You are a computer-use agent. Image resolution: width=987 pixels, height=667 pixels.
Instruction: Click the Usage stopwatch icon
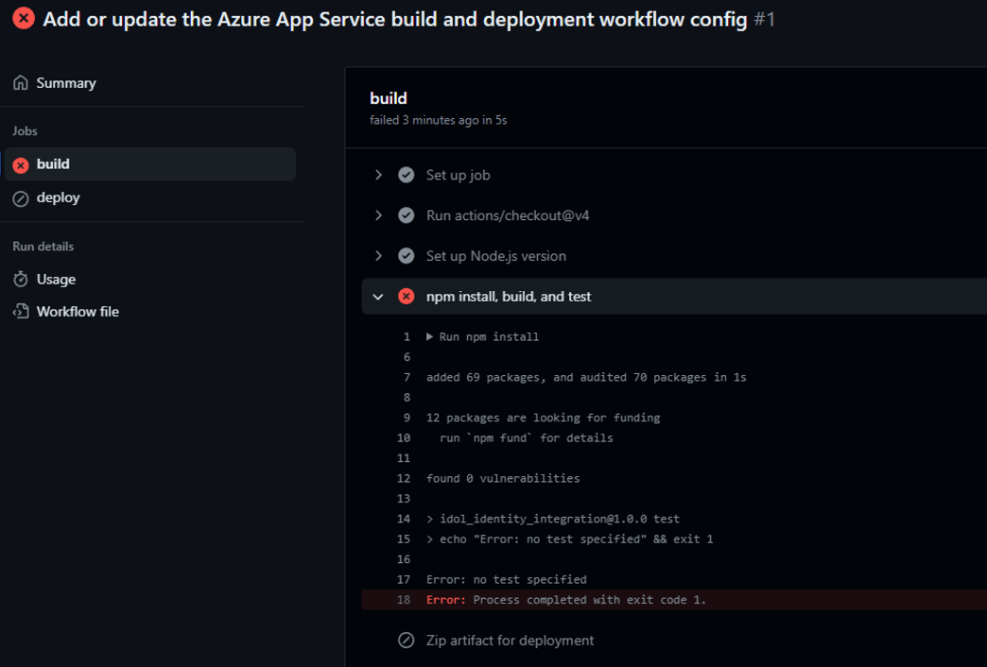tap(21, 280)
